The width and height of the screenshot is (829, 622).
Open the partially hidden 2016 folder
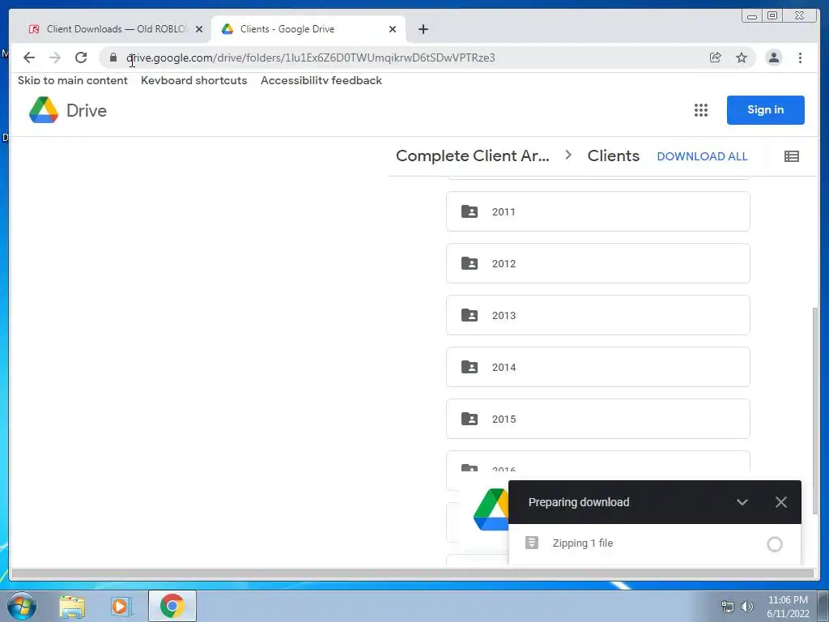pos(598,466)
